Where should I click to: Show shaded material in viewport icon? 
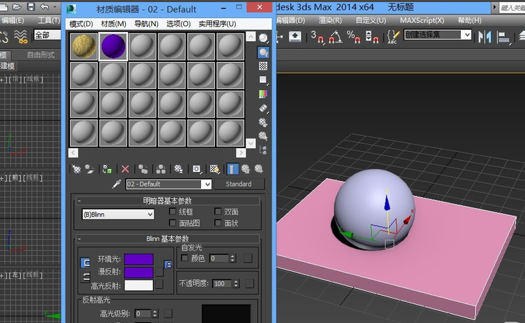[x=214, y=169]
